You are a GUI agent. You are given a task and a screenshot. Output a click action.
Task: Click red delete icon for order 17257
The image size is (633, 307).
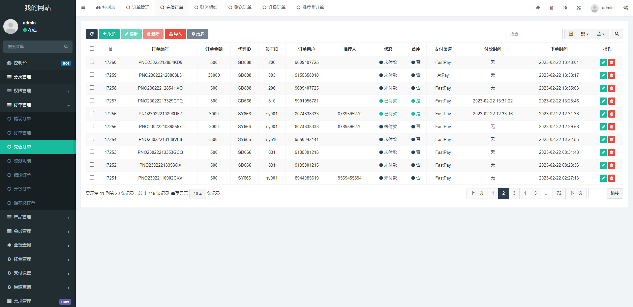tap(612, 101)
